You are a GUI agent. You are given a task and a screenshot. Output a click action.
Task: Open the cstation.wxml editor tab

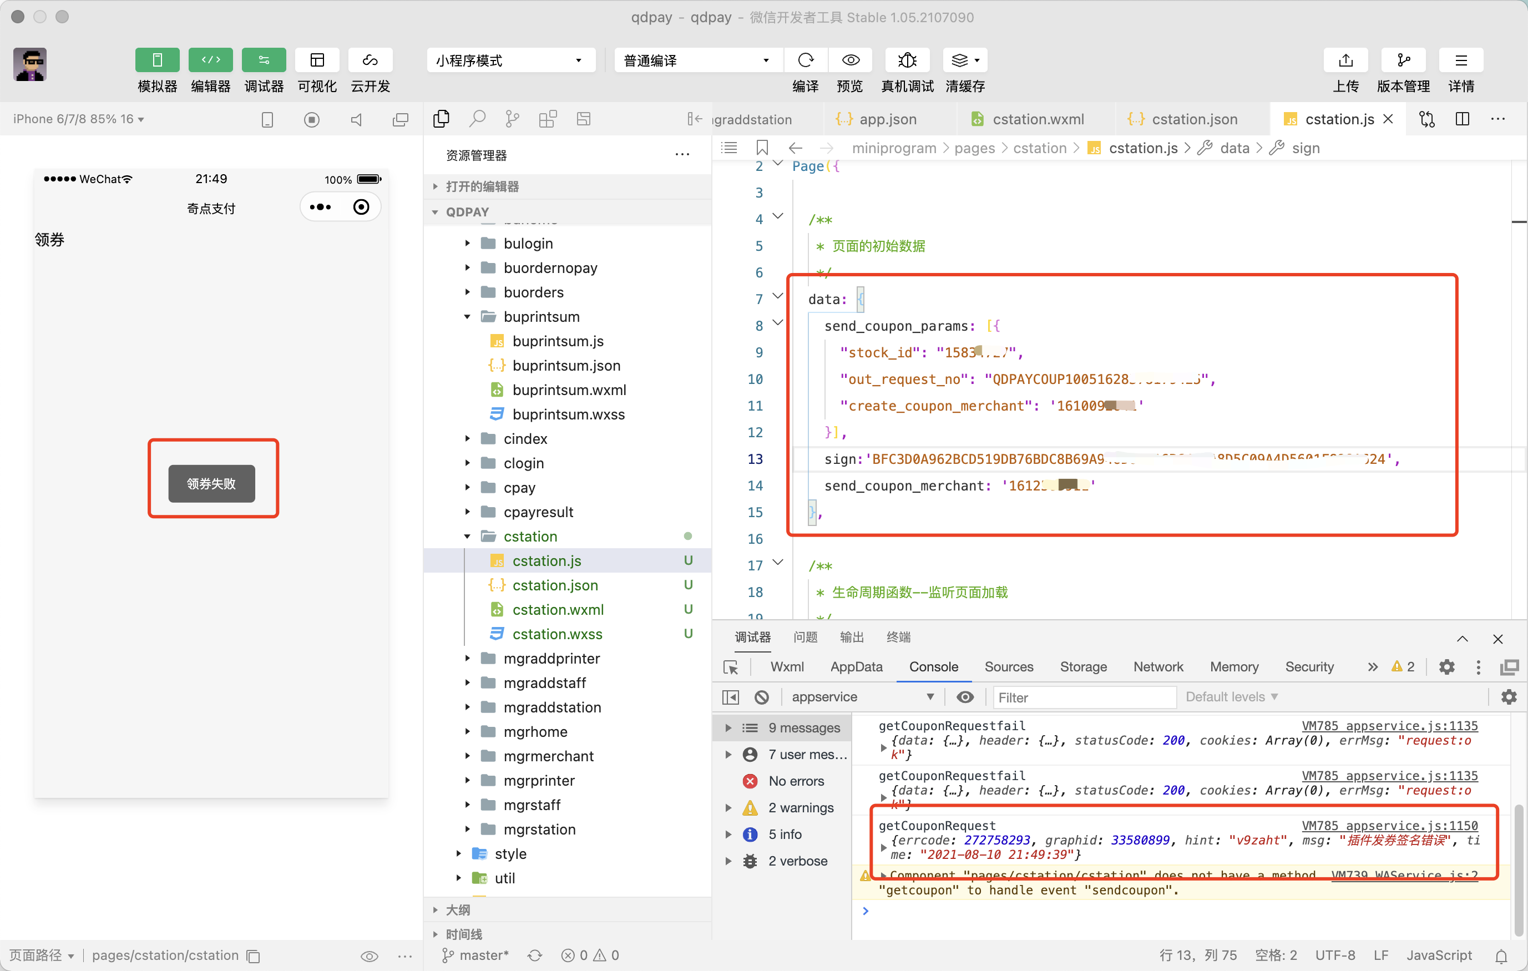pyautogui.click(x=1037, y=119)
